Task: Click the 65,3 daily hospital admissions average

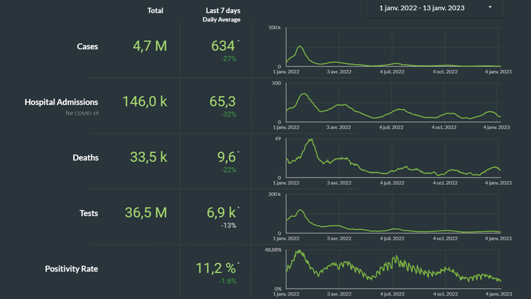Action: (223, 102)
